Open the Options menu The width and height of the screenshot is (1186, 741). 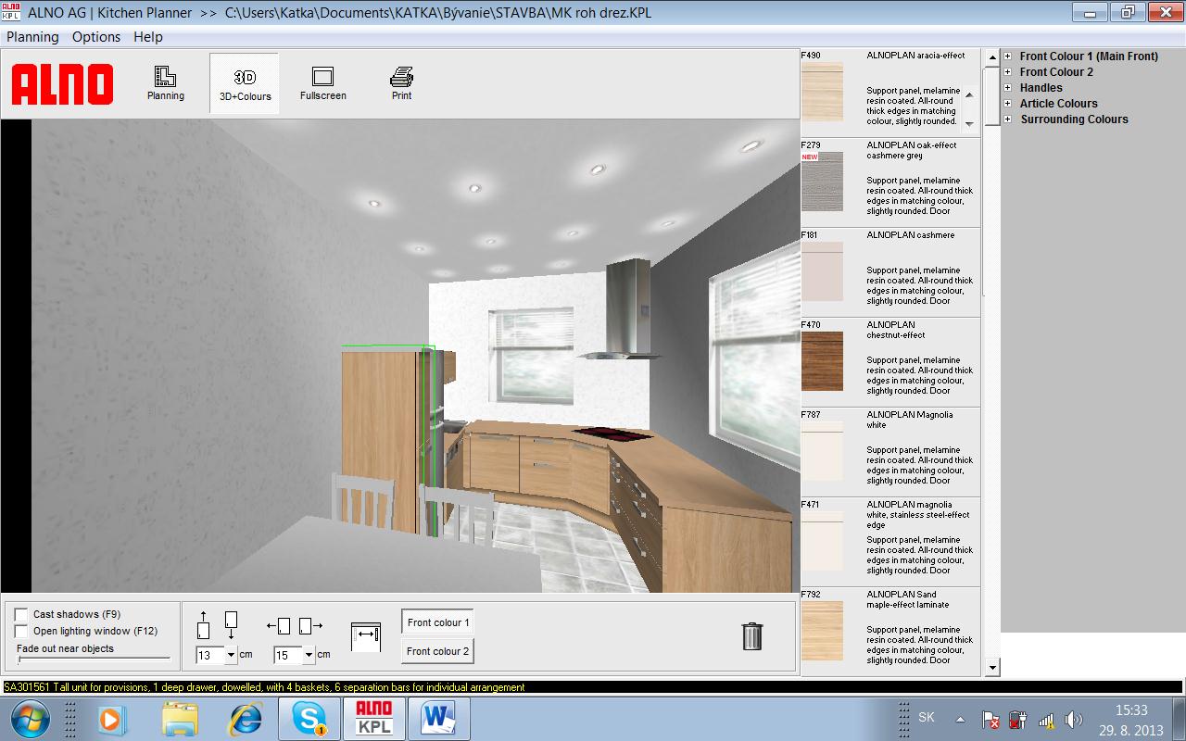pos(96,37)
